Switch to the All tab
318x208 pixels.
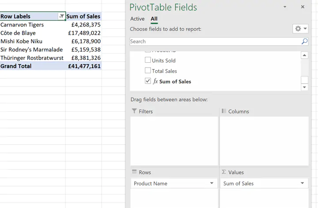154,19
